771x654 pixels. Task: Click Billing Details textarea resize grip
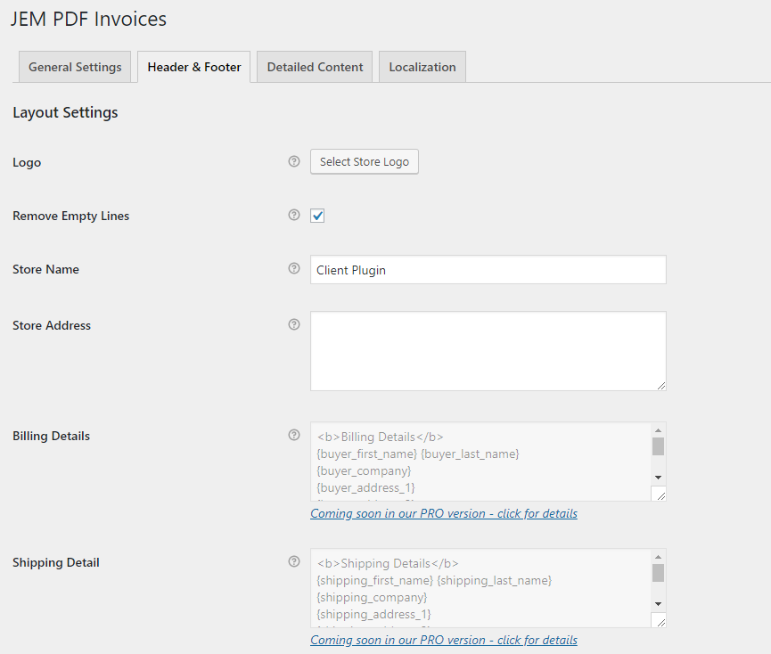pyautogui.click(x=660, y=495)
